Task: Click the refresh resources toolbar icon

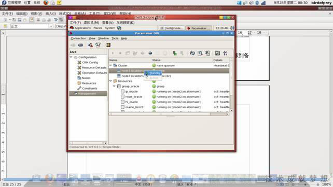Action: coord(192,53)
